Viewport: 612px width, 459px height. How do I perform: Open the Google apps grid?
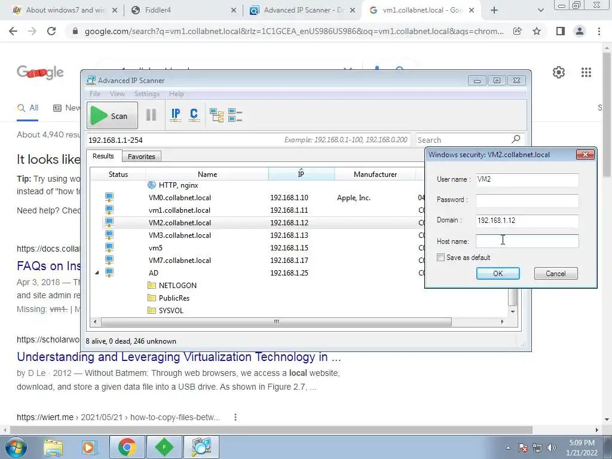click(x=586, y=72)
